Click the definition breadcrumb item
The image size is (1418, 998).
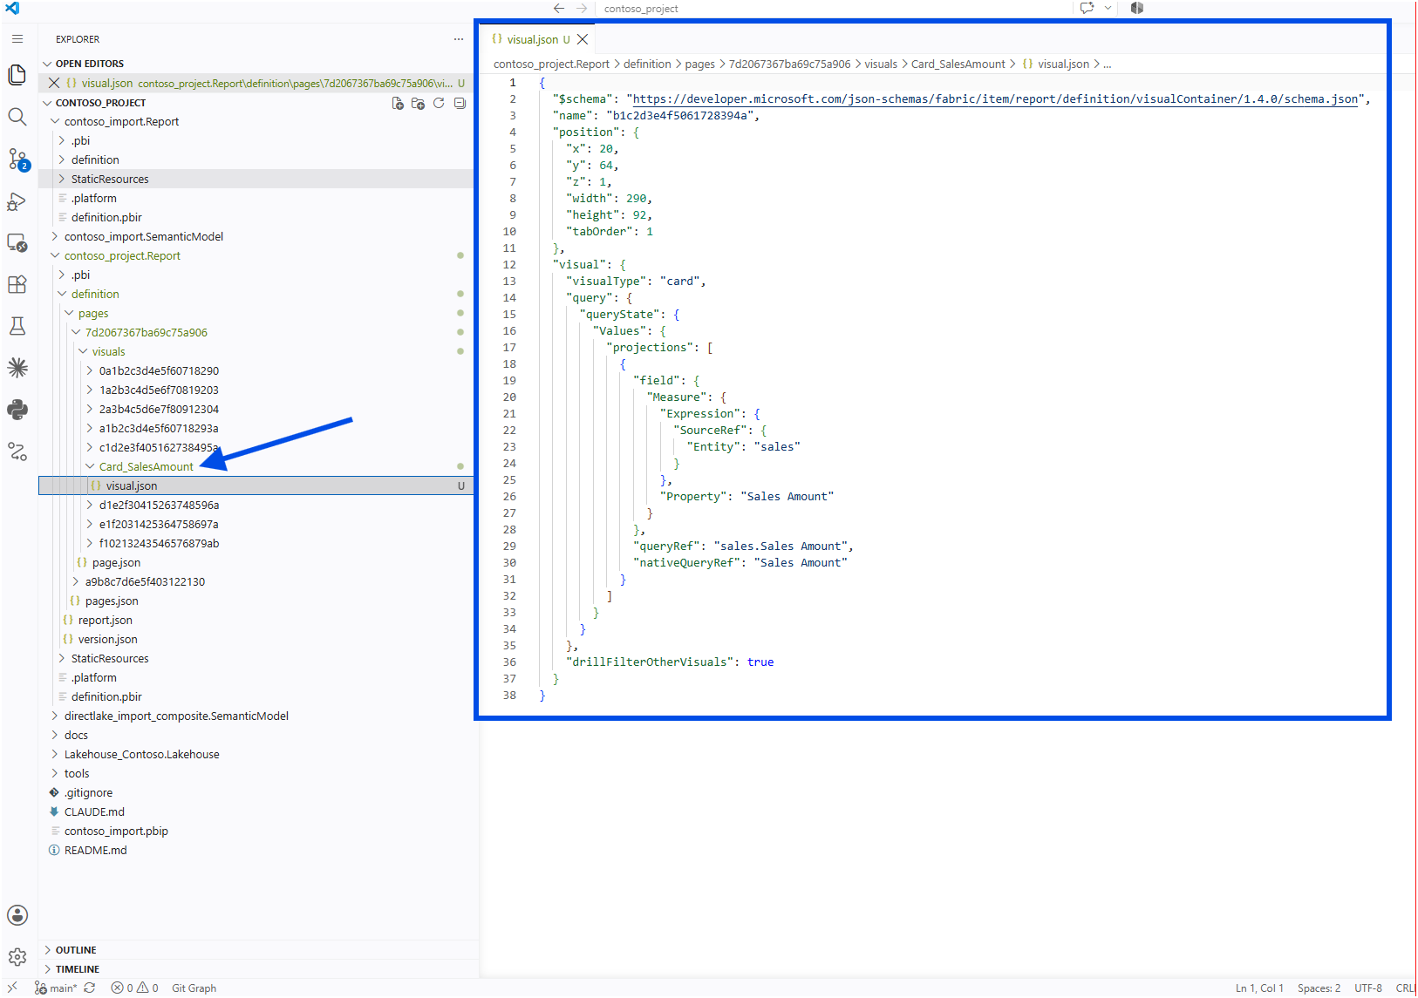tap(647, 64)
